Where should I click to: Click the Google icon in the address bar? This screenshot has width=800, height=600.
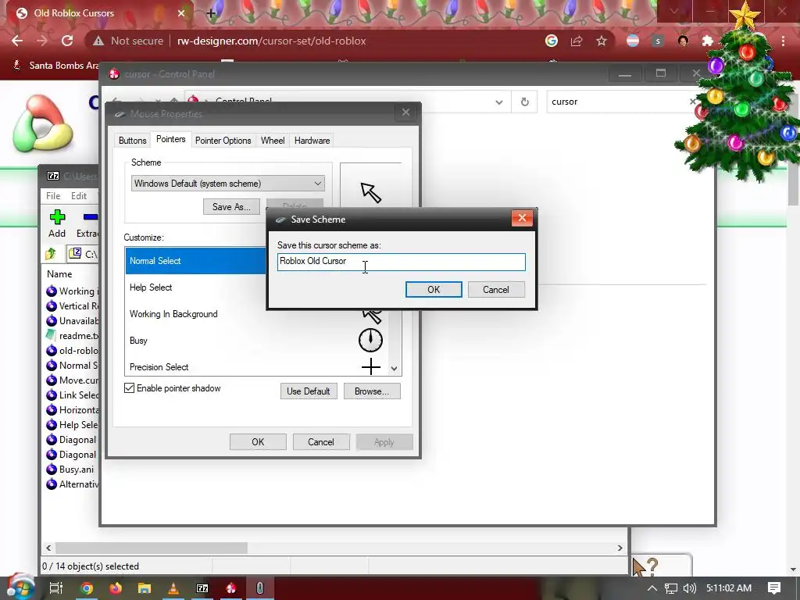pyautogui.click(x=552, y=41)
